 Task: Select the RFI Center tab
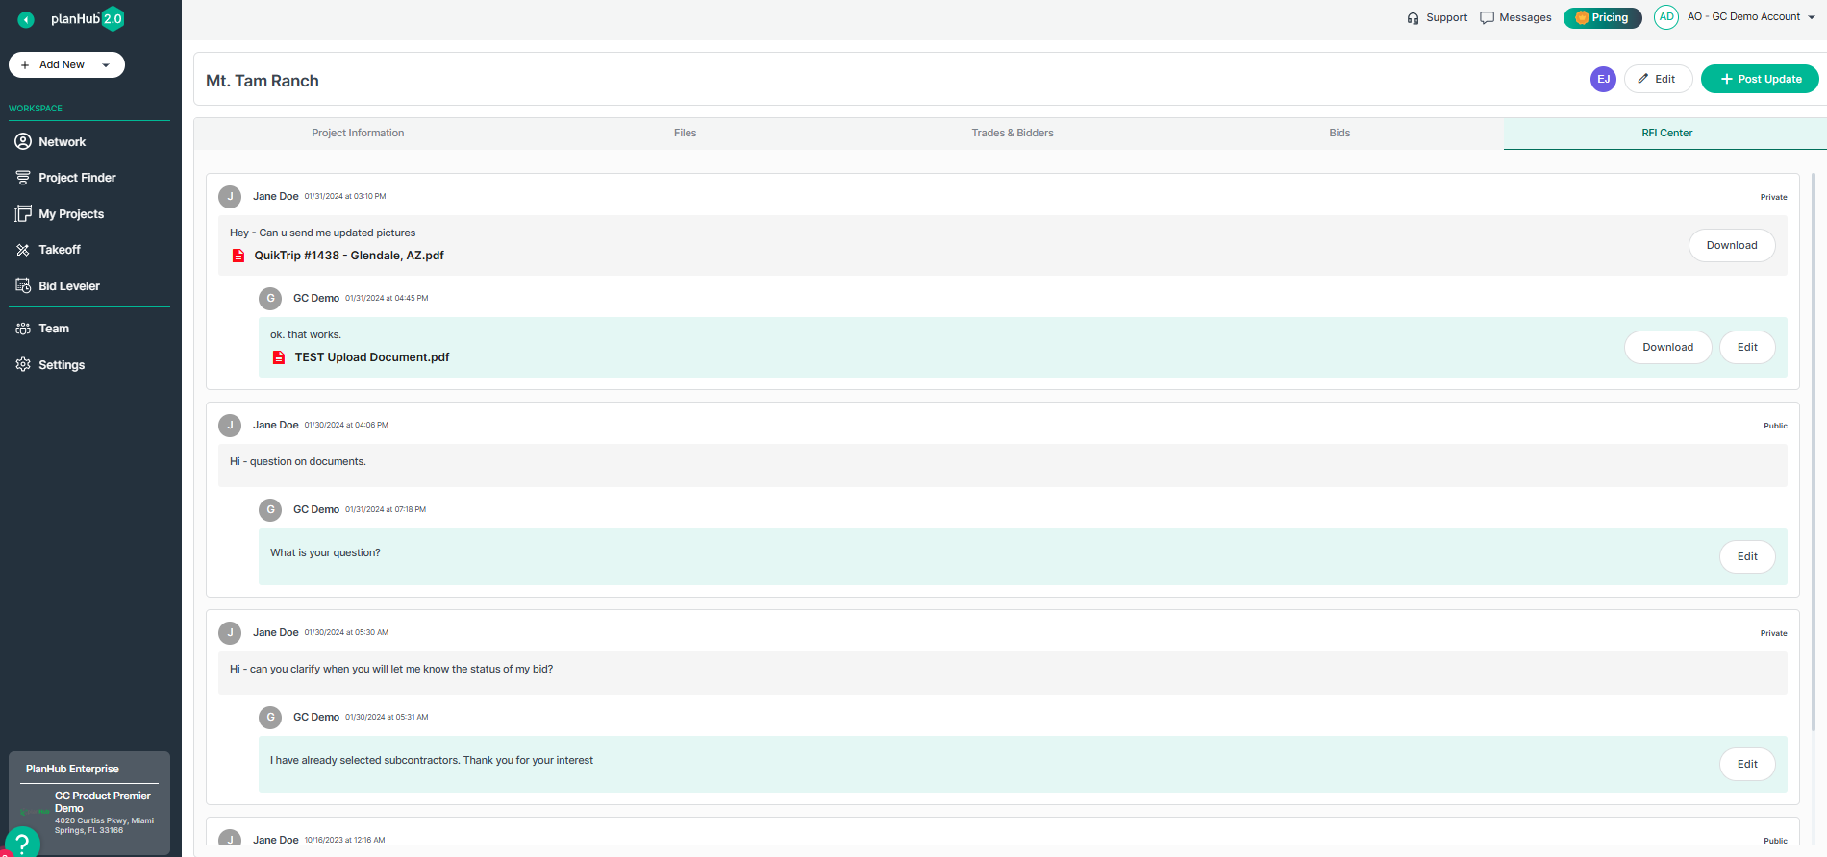pyautogui.click(x=1666, y=134)
